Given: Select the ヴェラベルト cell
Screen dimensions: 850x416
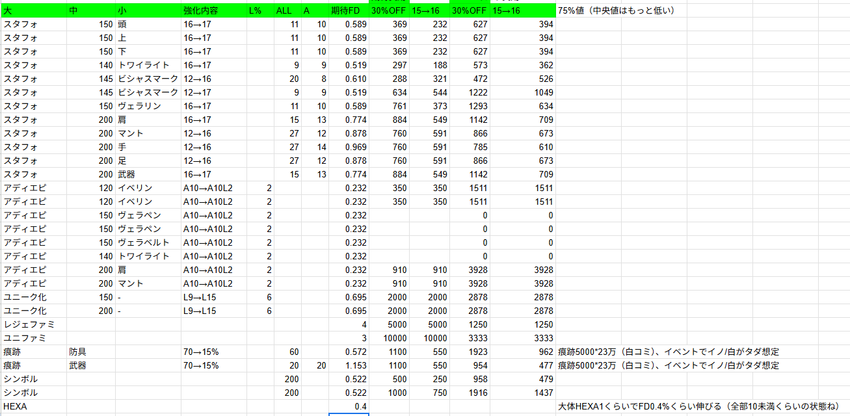Looking at the screenshot, I should click(x=148, y=242).
